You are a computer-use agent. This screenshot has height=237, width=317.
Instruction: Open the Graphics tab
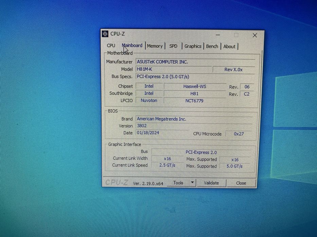click(193, 46)
